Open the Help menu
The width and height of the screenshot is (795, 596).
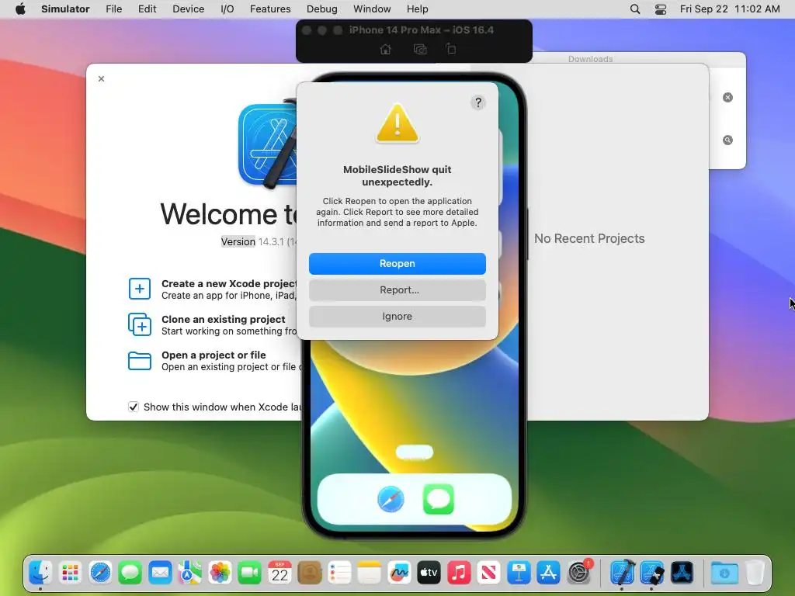click(x=417, y=9)
